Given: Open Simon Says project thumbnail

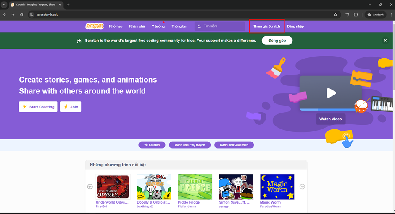Looking at the screenshot, I should tap(236, 187).
